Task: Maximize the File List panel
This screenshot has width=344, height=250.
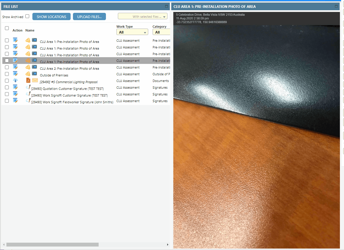Action: tap(166, 6)
